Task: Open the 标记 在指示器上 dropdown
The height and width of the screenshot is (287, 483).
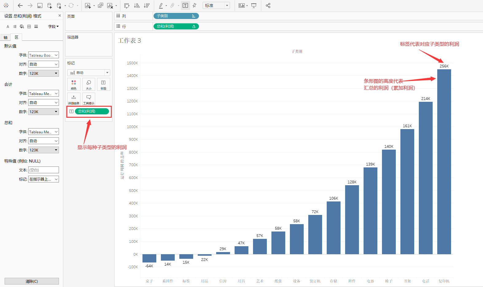Action: click(44, 179)
